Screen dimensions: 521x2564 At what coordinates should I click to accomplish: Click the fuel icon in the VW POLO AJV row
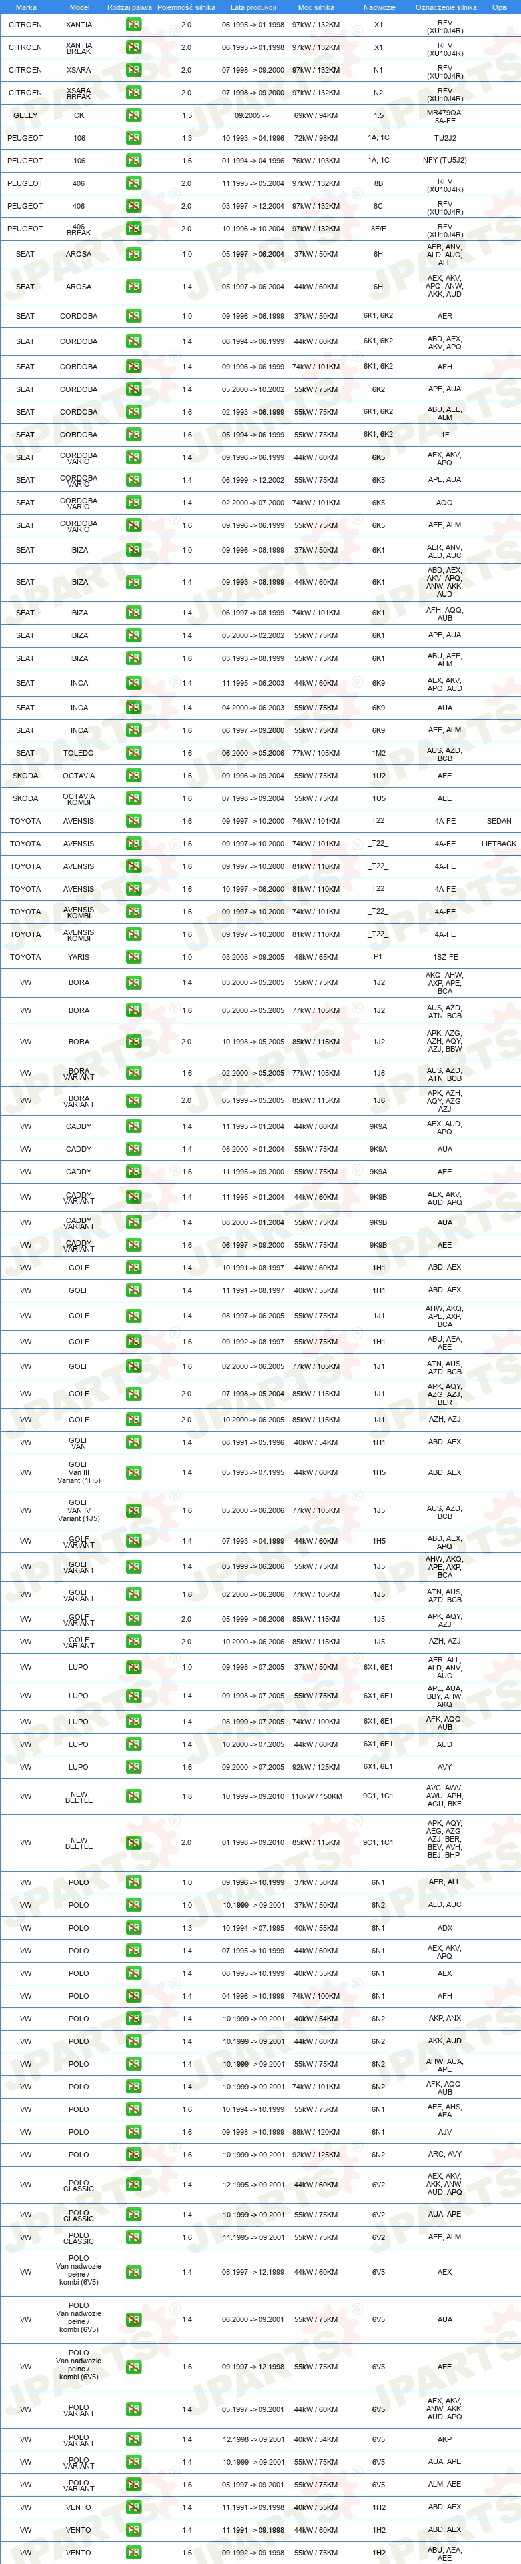pos(133,2132)
